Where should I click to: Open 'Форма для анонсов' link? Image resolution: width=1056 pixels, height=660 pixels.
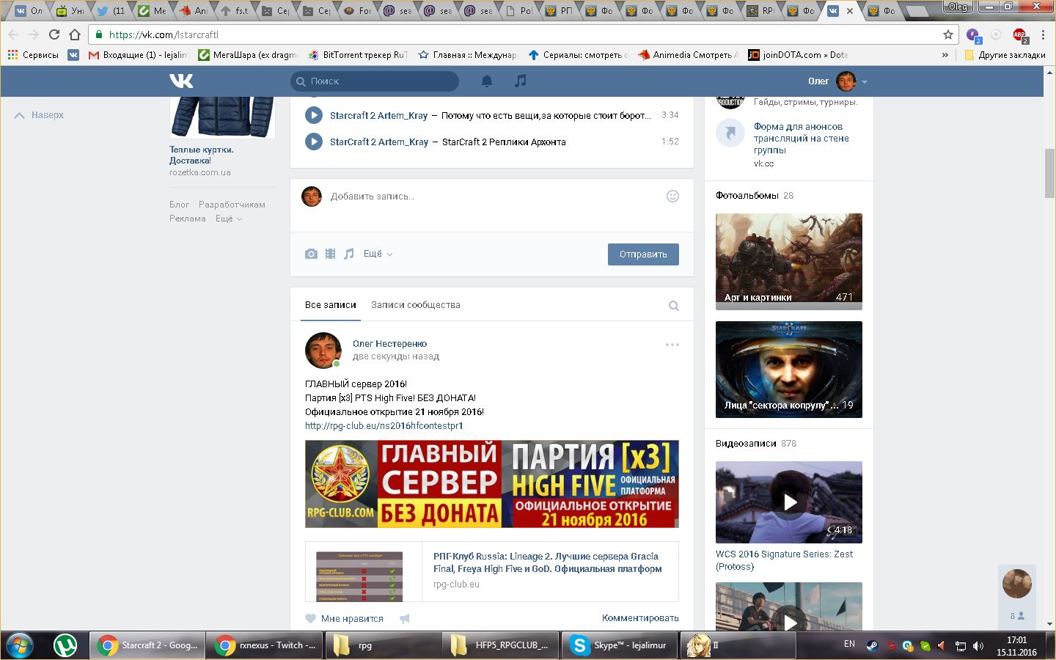click(802, 138)
